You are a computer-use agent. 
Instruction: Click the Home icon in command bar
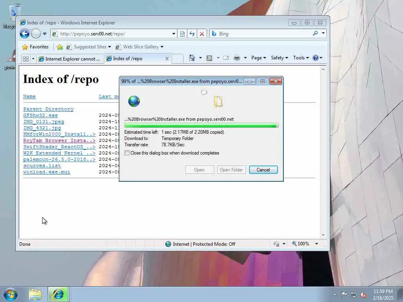pos(192,58)
